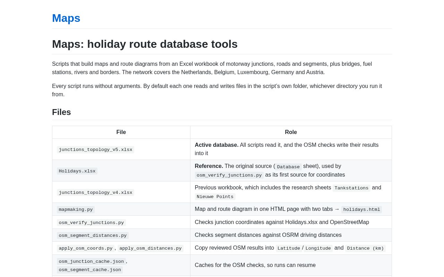Viewport: 444px width, 277px height.
Task: Click the 'Nieuwe Points' code label
Action: (215, 197)
